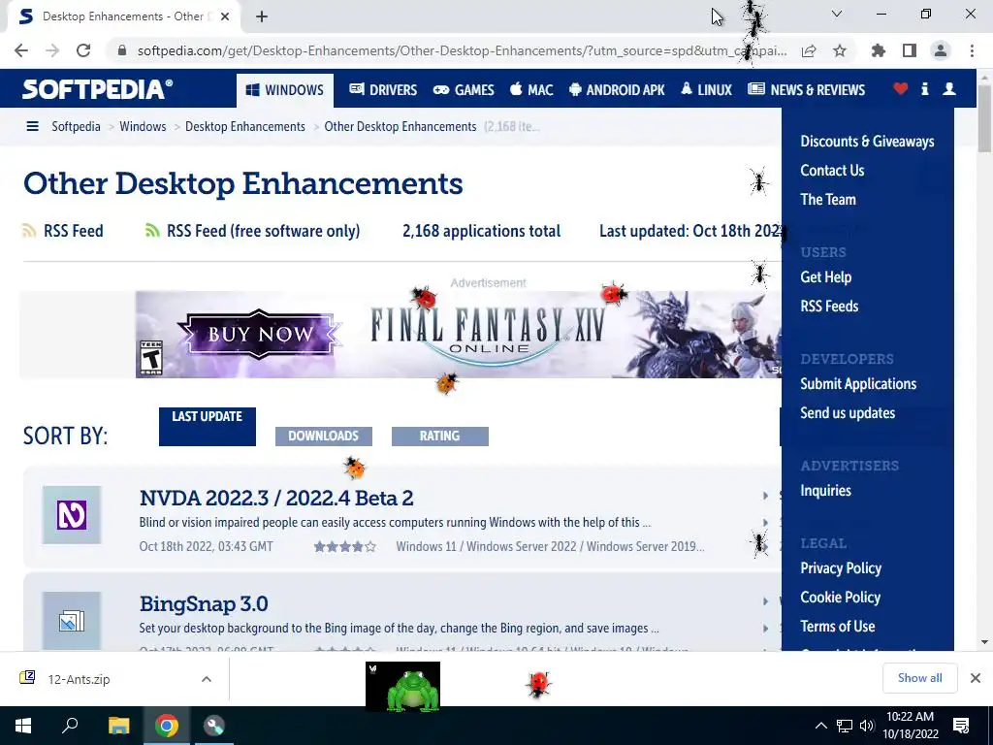Open the Android APK section
Screen dimensions: 993x745
(x=617, y=90)
